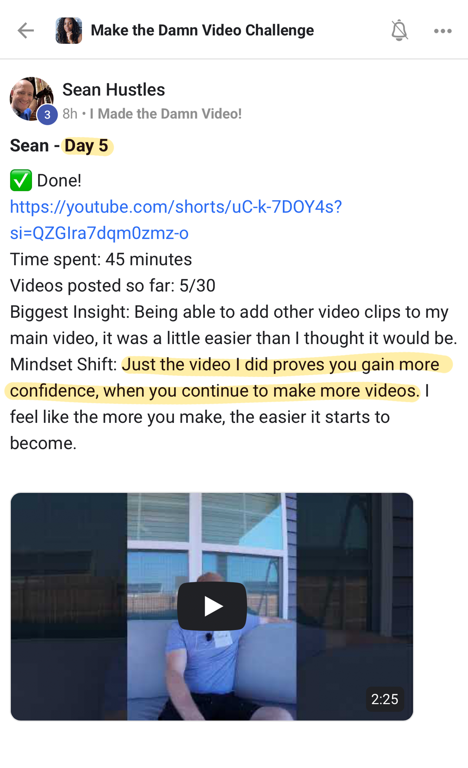
Task: Open the YouTube shorts link
Action: click(x=176, y=220)
